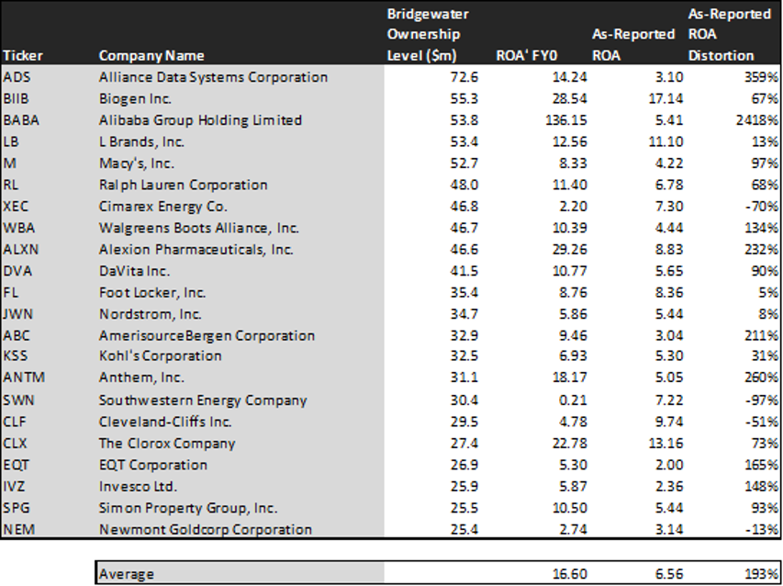The height and width of the screenshot is (586, 783).
Task: Click AmerisourceBergen Corporation cell
Action: (x=207, y=336)
